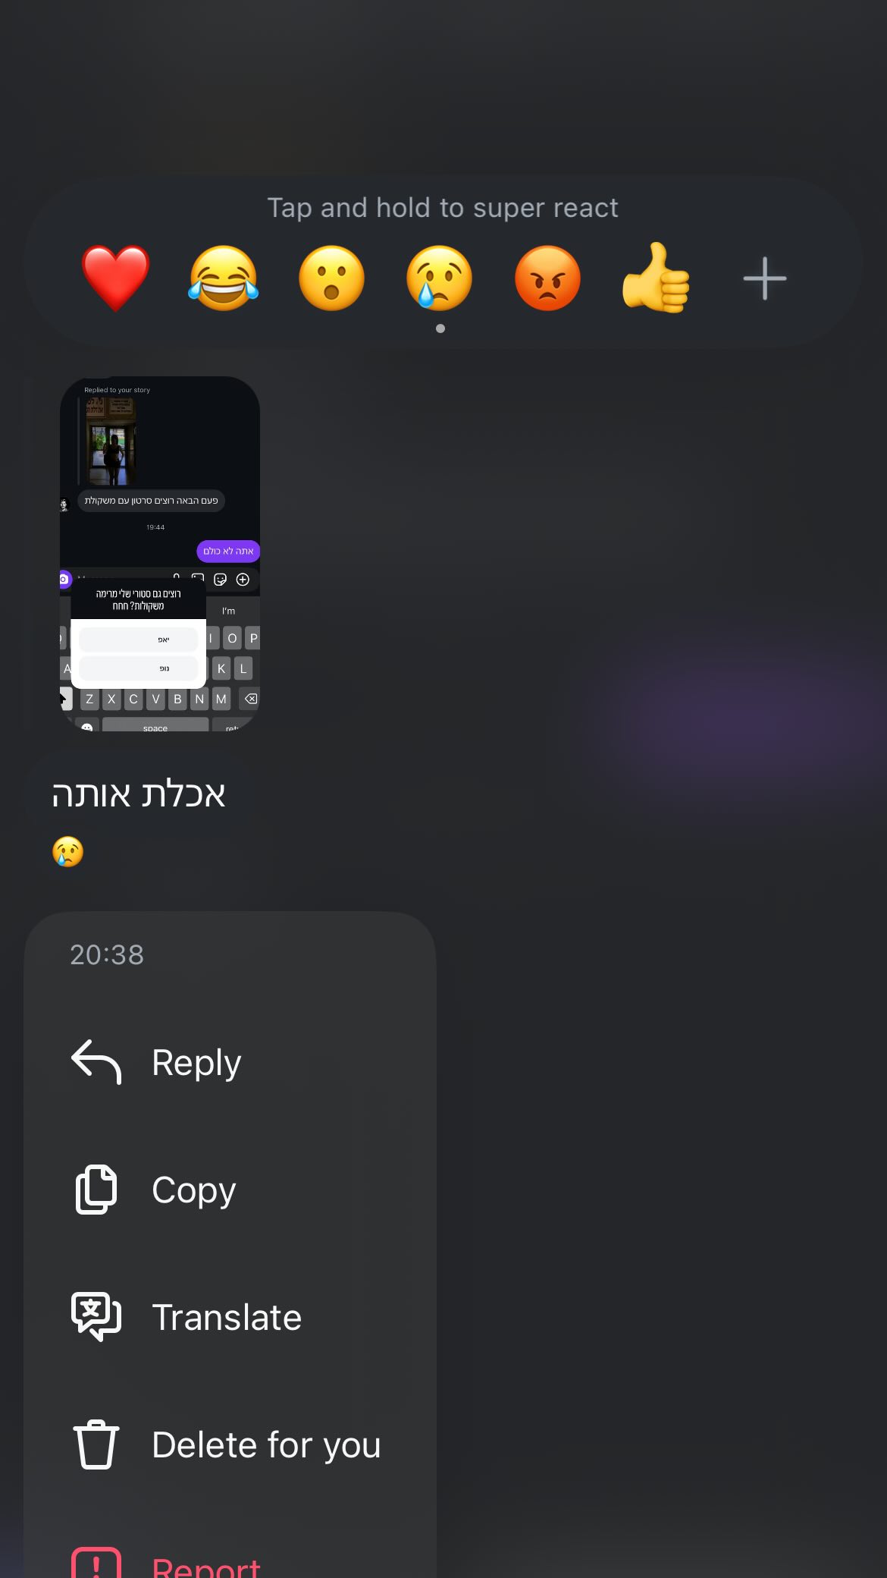
Task: Click the translate speech bubble icon
Action: (x=96, y=1317)
